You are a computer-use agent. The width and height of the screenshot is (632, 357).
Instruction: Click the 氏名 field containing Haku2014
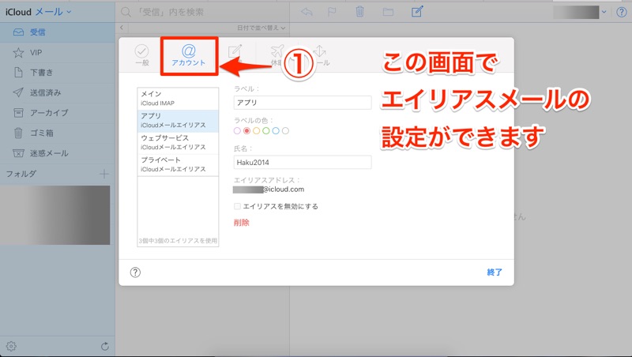(303, 162)
